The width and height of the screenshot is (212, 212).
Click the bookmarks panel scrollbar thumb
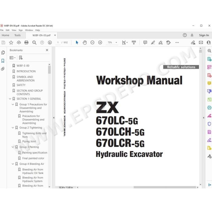[49, 70]
